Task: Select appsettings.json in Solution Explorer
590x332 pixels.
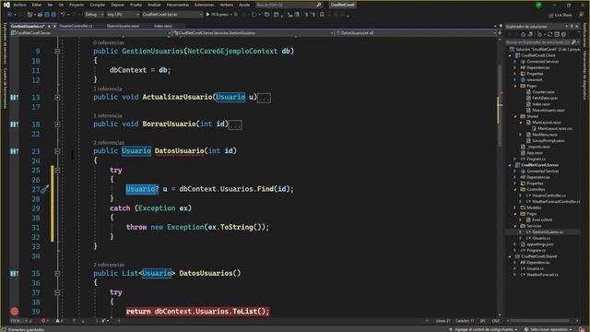Action: (x=540, y=244)
